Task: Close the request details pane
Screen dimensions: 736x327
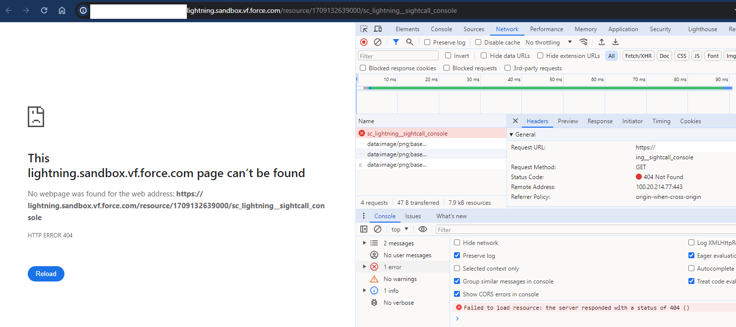Action: click(x=515, y=121)
